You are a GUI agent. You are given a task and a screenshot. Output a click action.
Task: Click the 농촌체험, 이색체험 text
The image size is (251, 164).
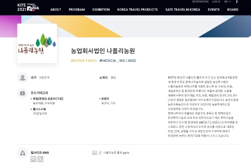[x=44, y=103]
